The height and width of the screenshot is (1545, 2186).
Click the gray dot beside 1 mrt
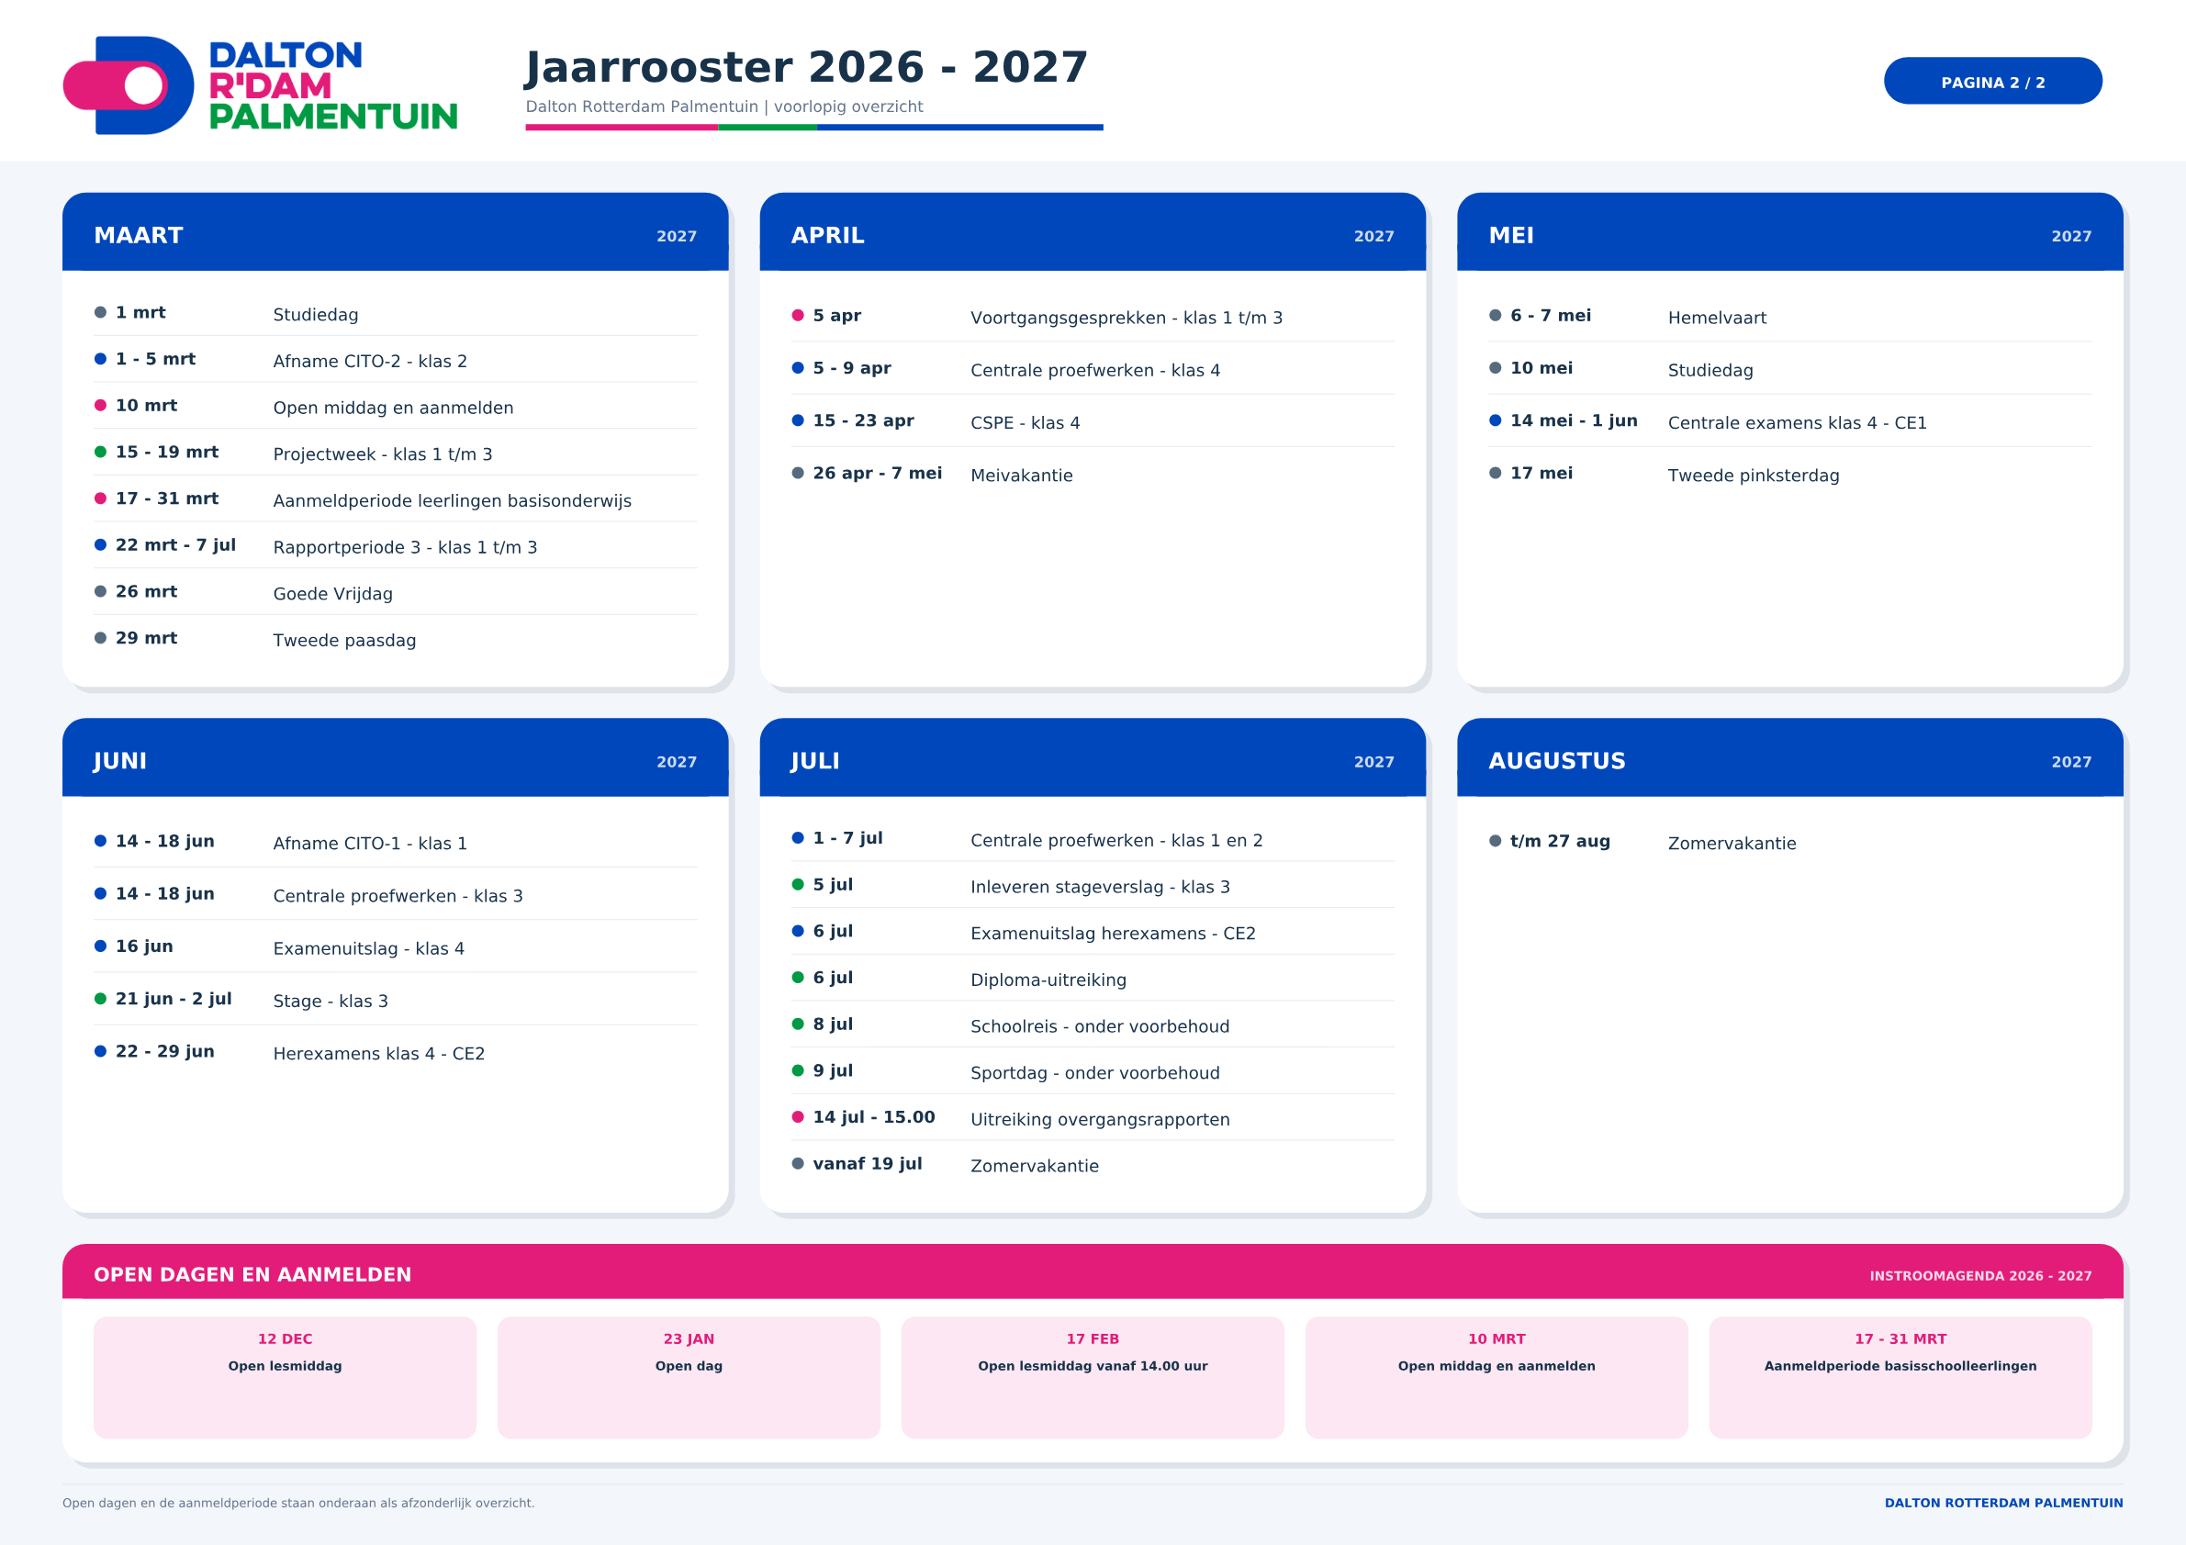pyautogui.click(x=100, y=312)
